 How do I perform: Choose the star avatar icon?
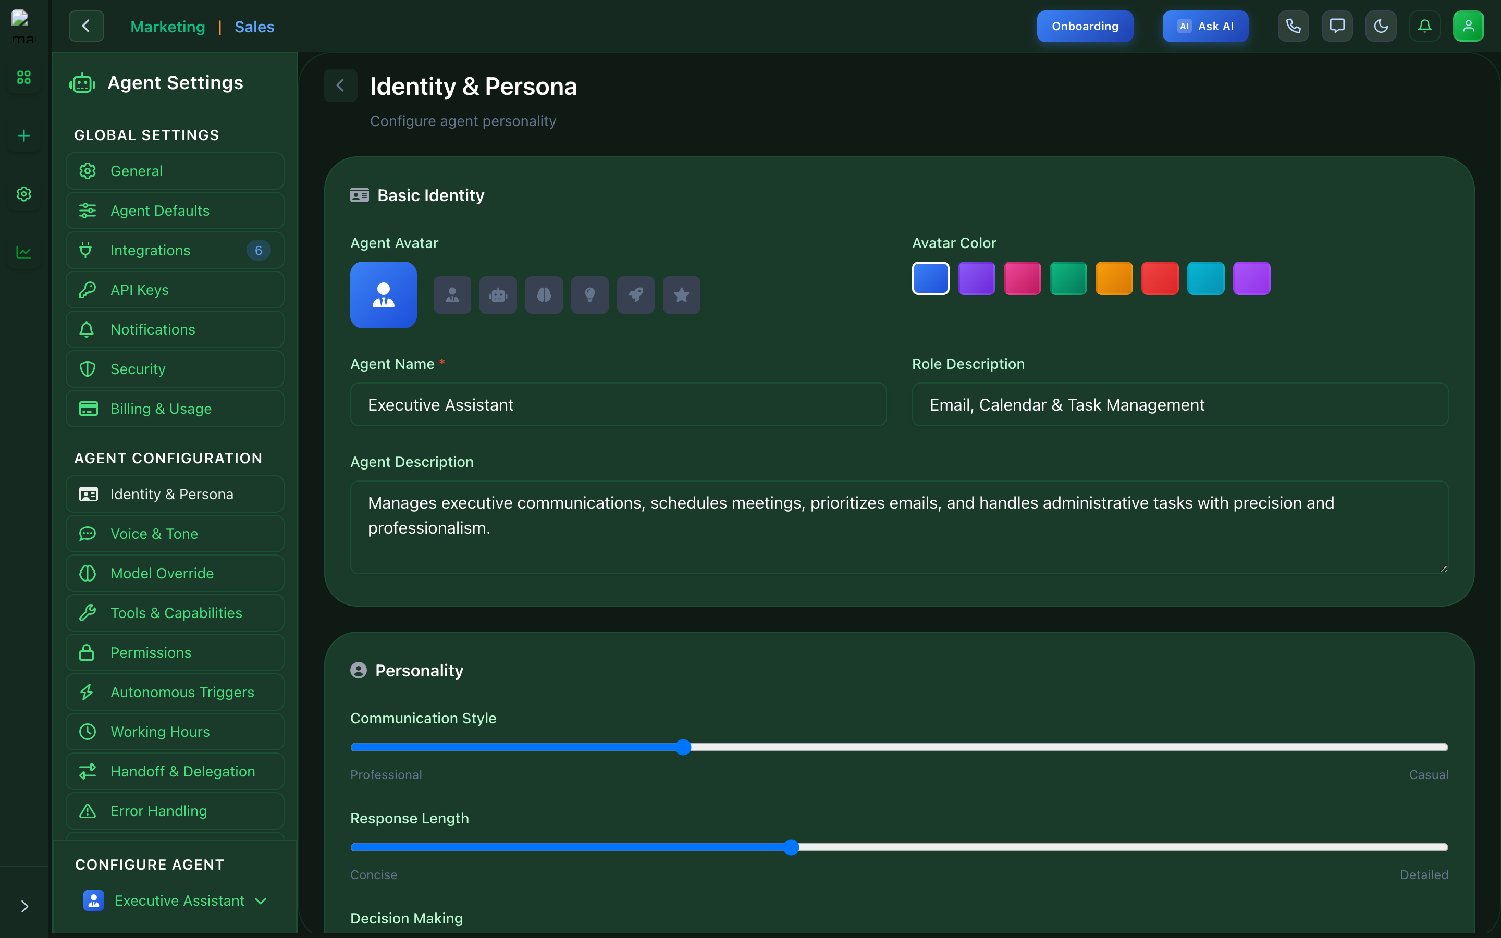681,294
